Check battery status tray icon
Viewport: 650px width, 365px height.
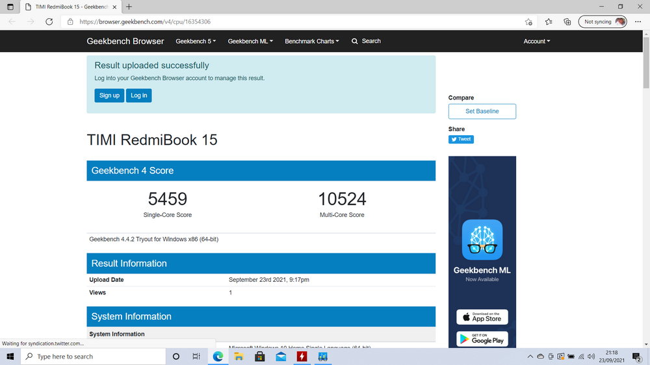[x=571, y=357]
